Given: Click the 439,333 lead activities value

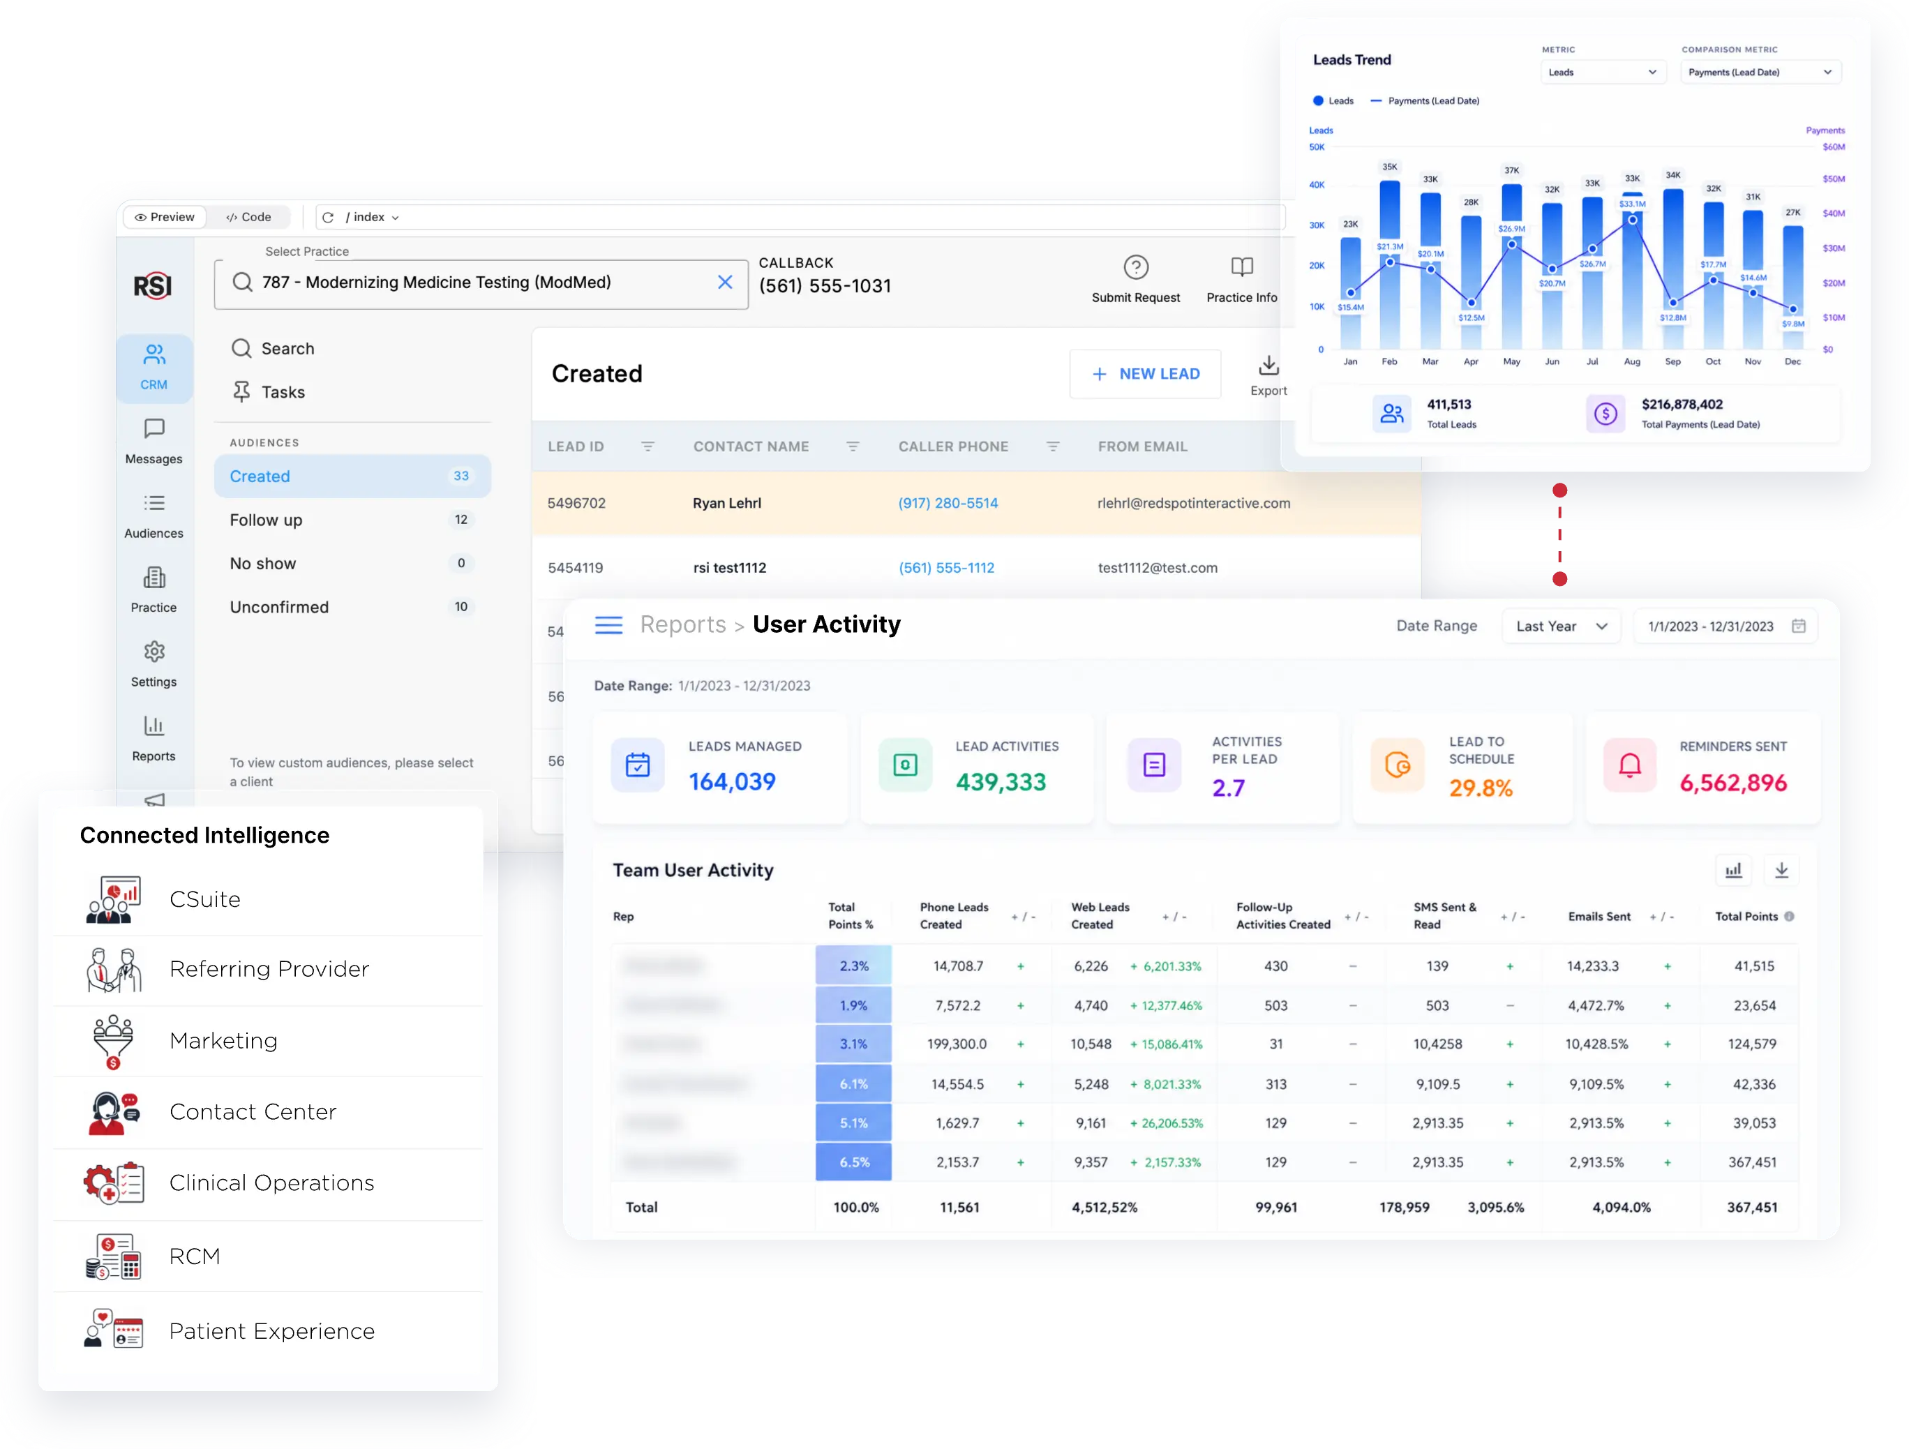Looking at the screenshot, I should coord(1001,783).
